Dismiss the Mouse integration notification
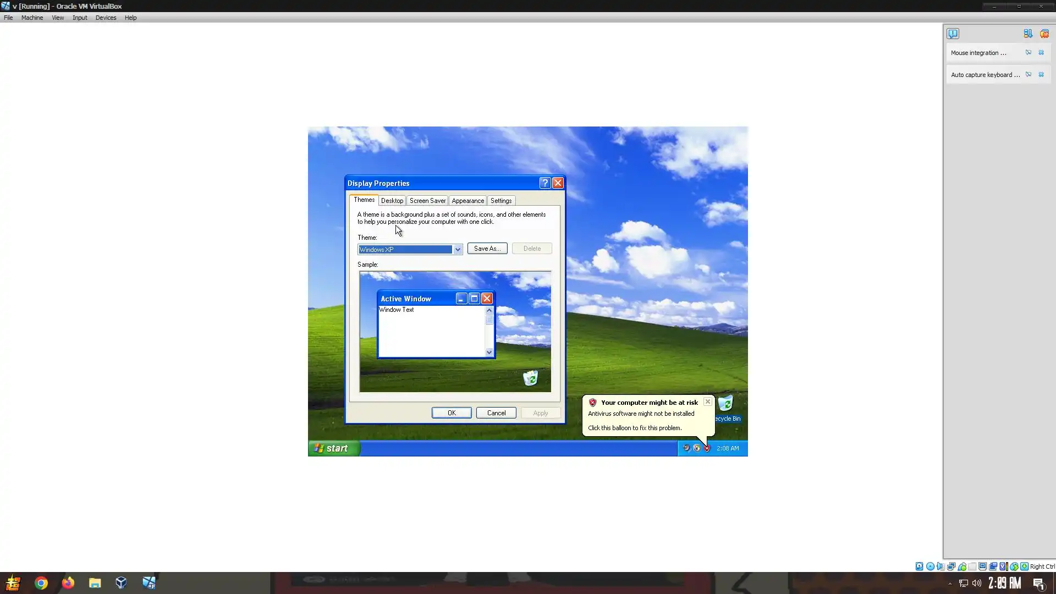Screen dimensions: 1056x594 tap(1041, 53)
